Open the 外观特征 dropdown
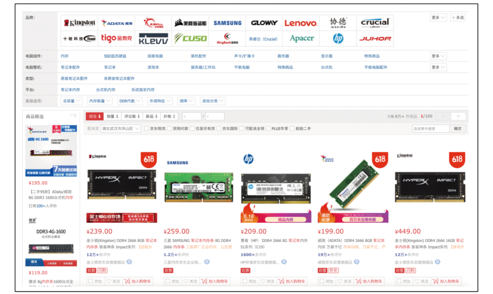Image resolution: width=493 pixels, height=294 pixels. point(160,101)
